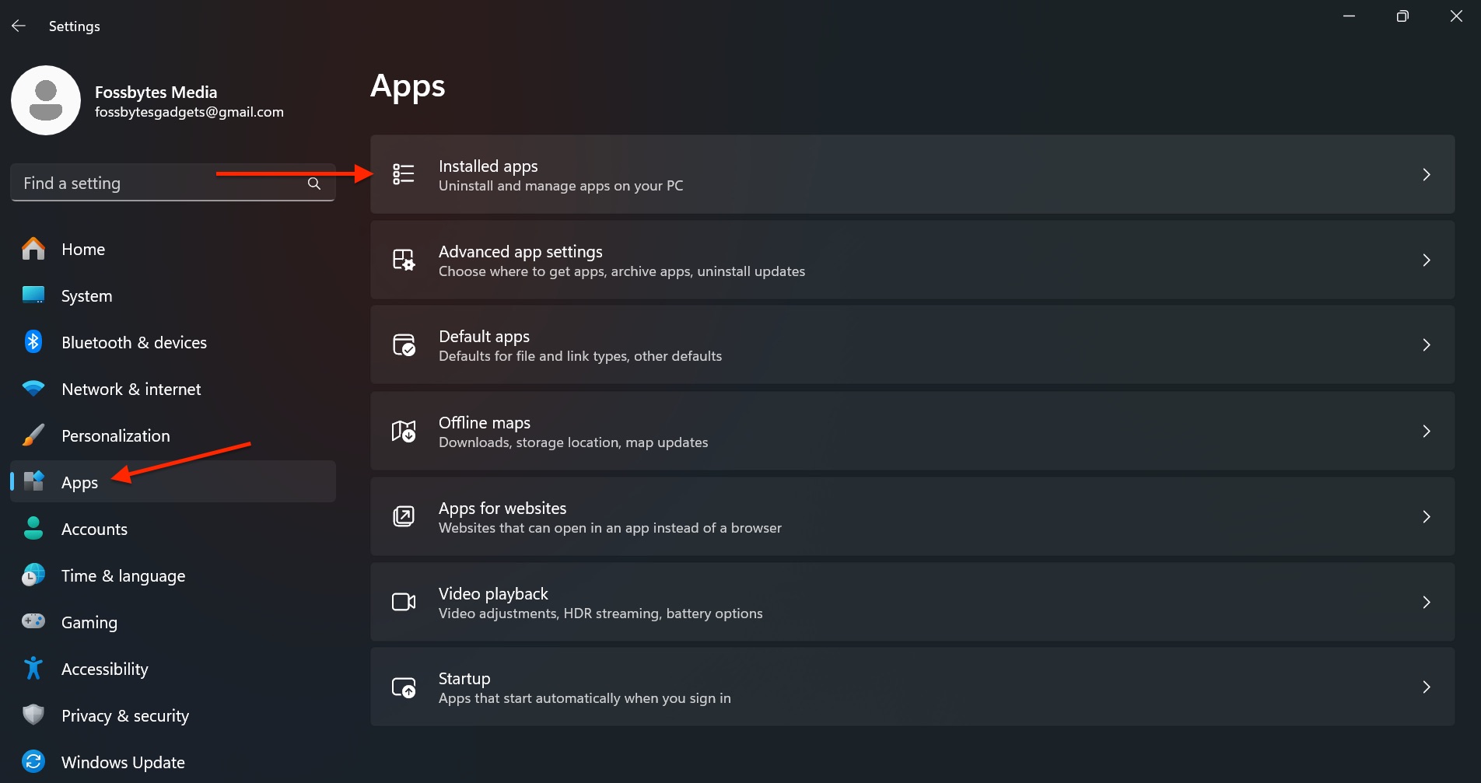Image resolution: width=1481 pixels, height=783 pixels.
Task: Expand Advanced app settings via its chevron
Action: click(x=1427, y=260)
